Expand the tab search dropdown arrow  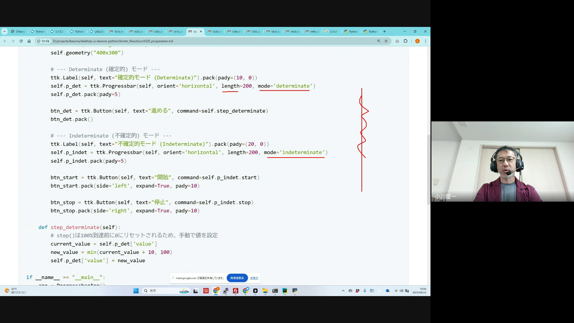pos(4,31)
